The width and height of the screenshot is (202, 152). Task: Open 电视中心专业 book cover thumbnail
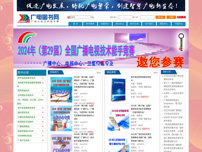click(61, 118)
